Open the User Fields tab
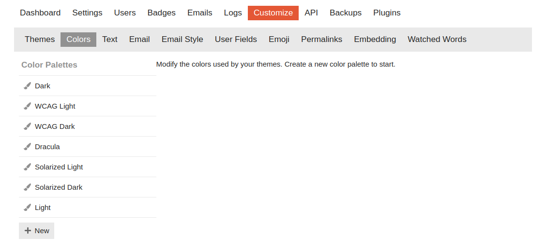Screen dimensions: 547x252 236,40
